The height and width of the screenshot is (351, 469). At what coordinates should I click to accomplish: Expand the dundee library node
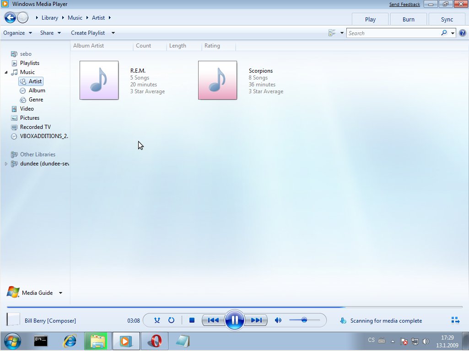coord(6,164)
